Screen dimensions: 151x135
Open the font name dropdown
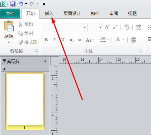click(85, 28)
